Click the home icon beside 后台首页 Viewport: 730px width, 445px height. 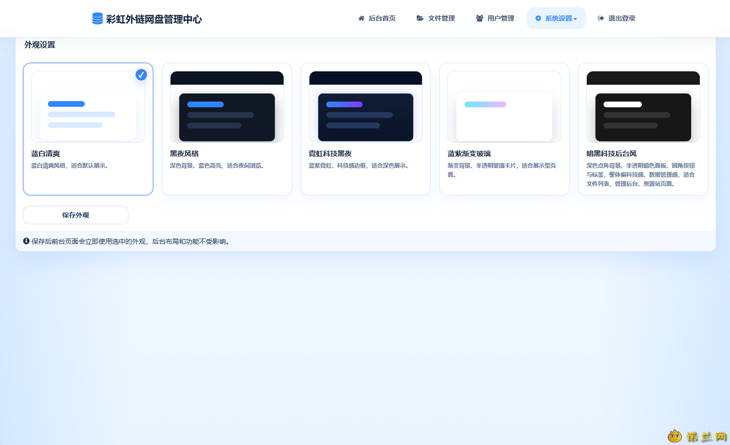click(361, 18)
